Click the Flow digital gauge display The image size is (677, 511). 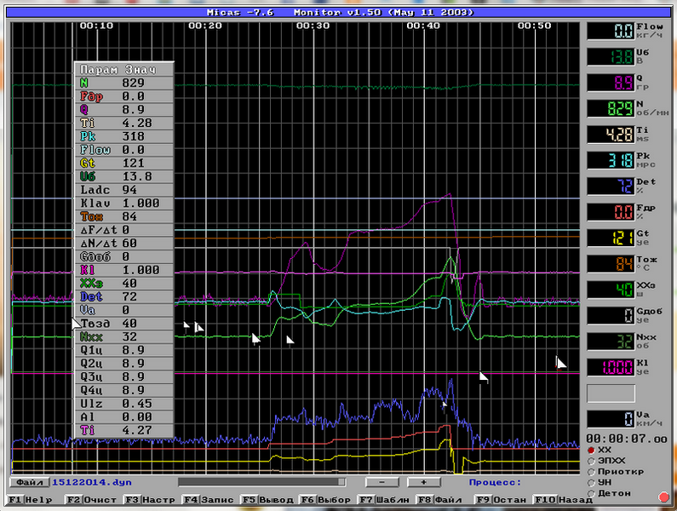click(x=611, y=32)
